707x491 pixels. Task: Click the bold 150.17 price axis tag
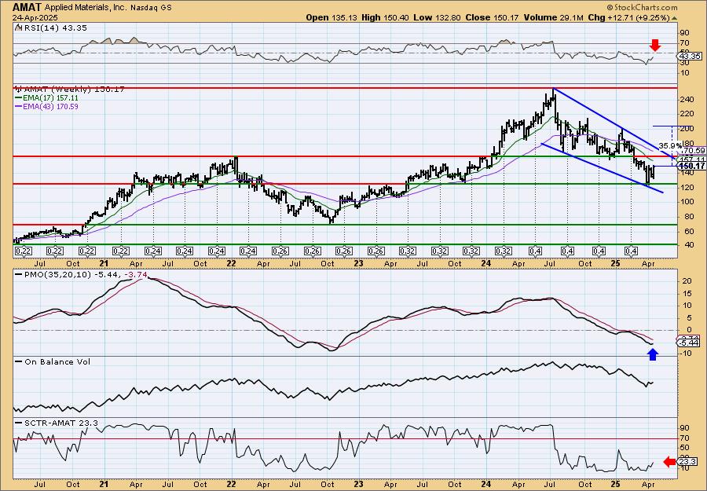691,167
